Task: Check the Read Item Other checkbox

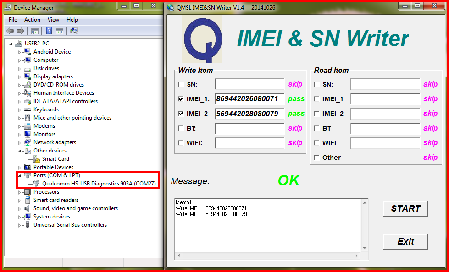Action: tap(316, 158)
